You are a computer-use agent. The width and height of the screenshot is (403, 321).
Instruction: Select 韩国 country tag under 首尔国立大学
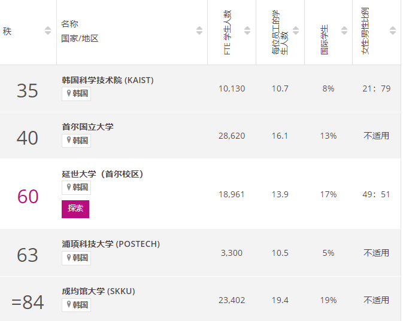[x=76, y=140]
